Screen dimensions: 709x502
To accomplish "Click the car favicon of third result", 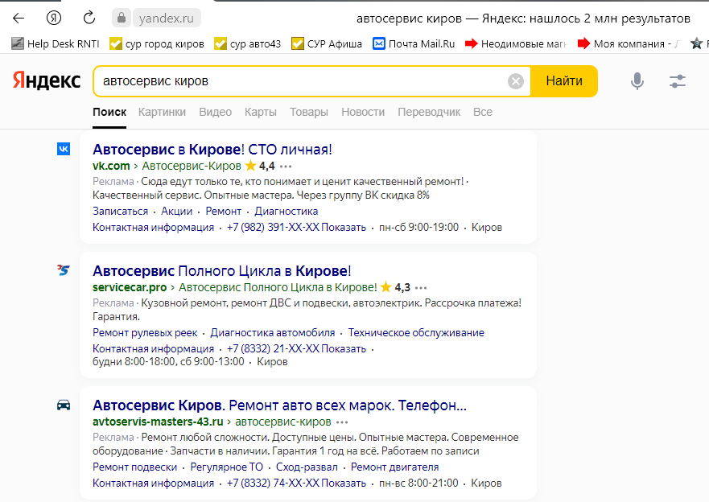I will pyautogui.click(x=64, y=405).
